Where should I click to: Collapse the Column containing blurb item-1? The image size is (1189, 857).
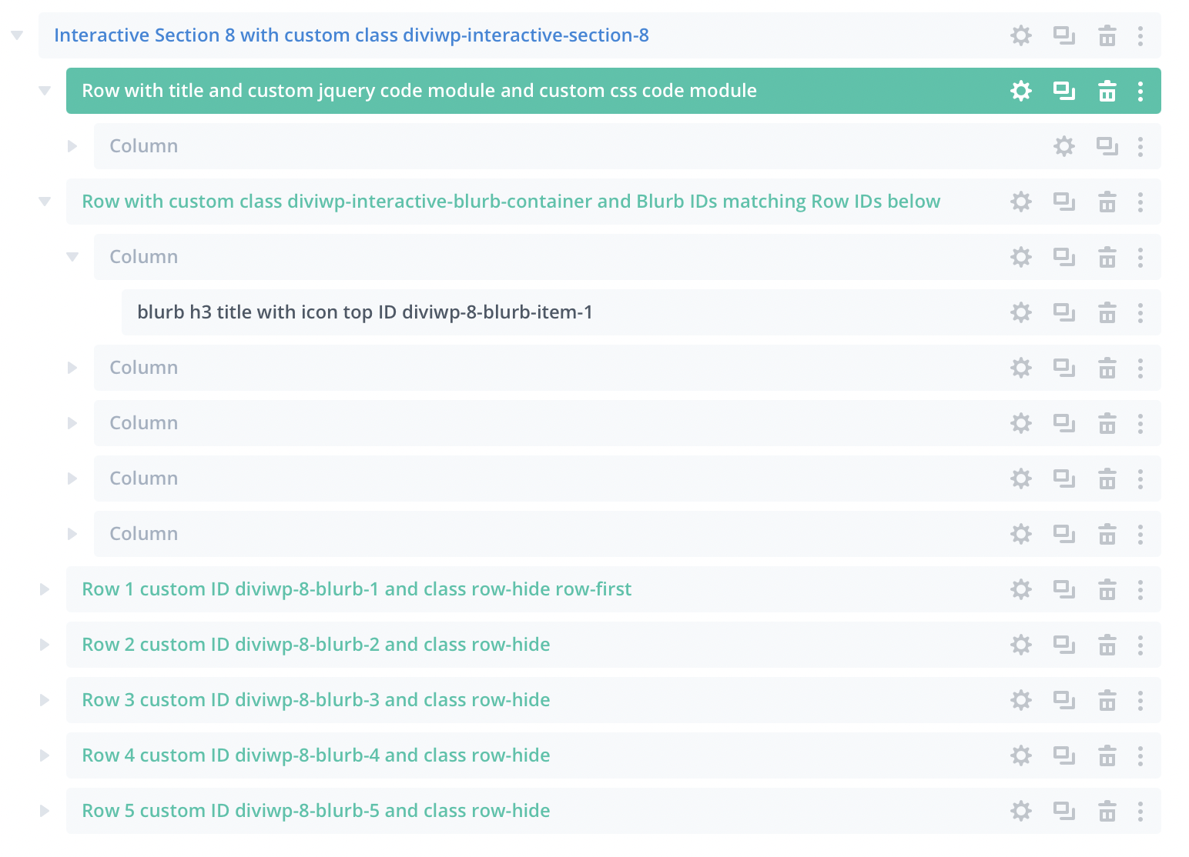tap(72, 257)
